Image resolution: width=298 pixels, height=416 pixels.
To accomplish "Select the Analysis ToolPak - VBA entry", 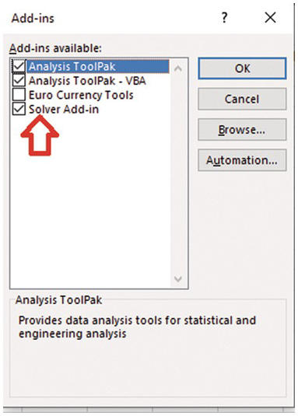I will pyautogui.click(x=87, y=81).
